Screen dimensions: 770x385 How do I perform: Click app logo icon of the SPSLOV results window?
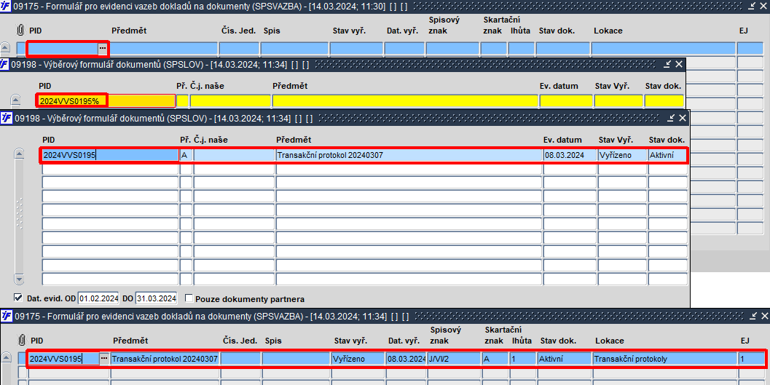(x=7, y=118)
